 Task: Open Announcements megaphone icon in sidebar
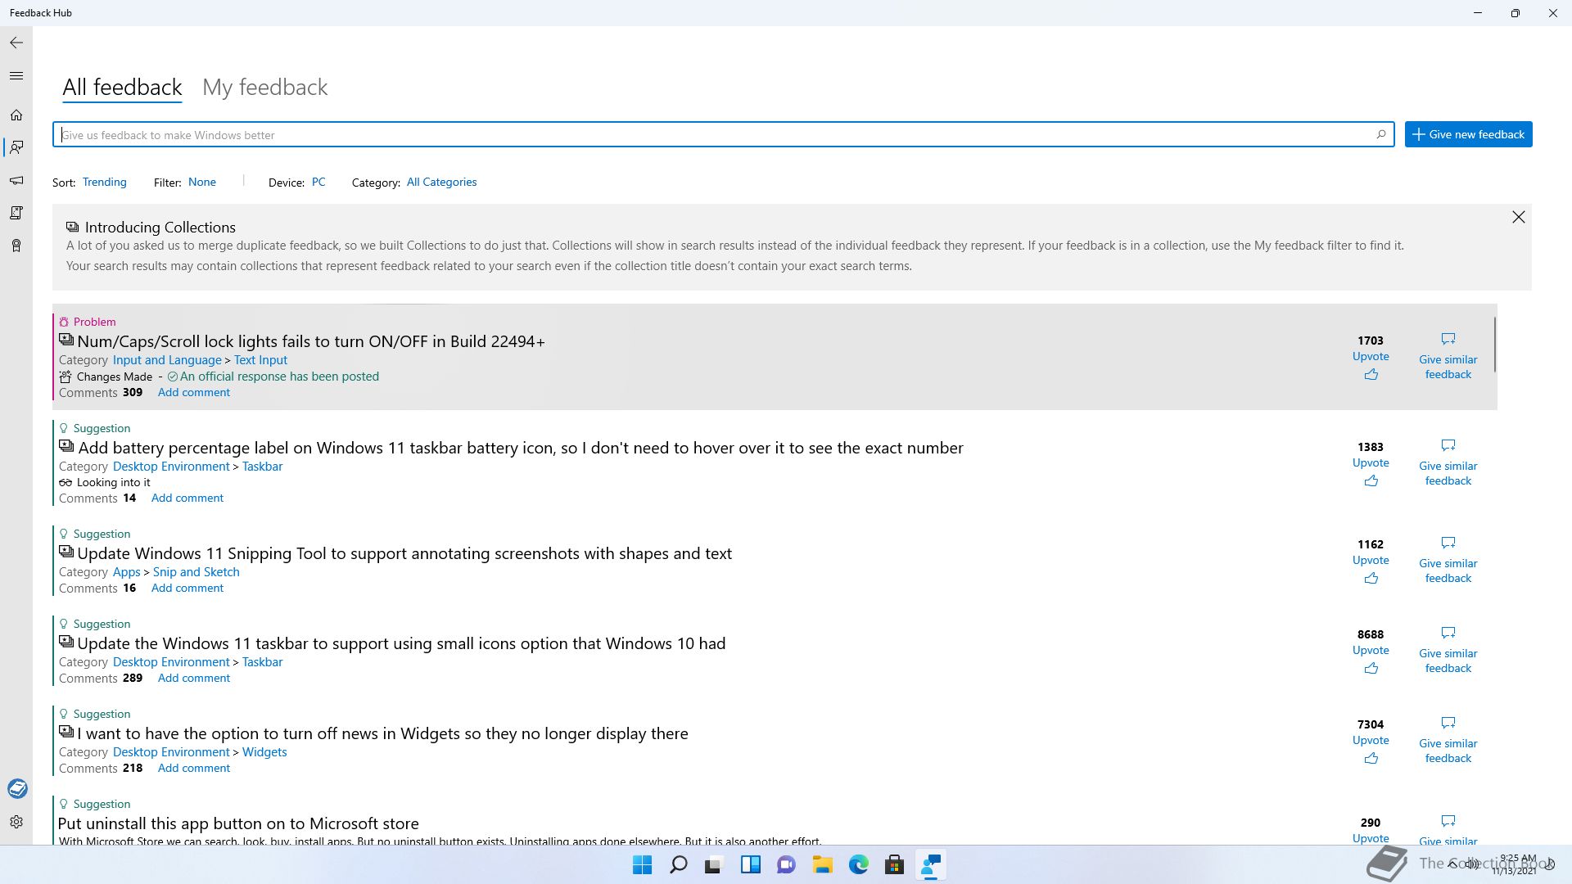[x=16, y=180]
